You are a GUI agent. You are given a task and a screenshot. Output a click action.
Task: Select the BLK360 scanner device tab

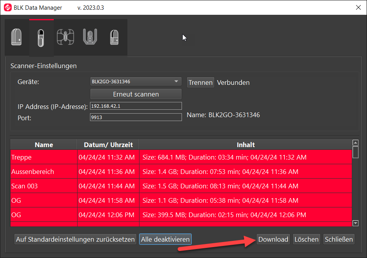coord(17,37)
